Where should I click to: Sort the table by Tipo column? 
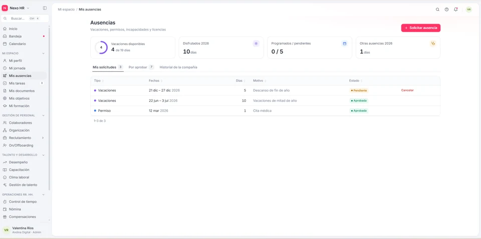(99, 81)
